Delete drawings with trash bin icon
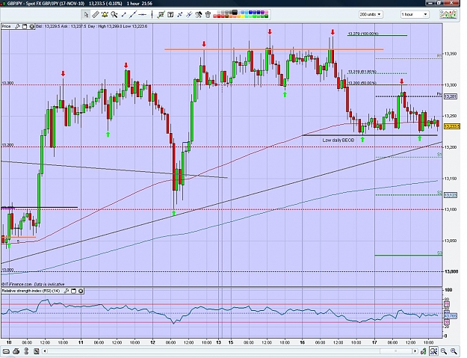This screenshot has width=467, height=358. pos(208,14)
